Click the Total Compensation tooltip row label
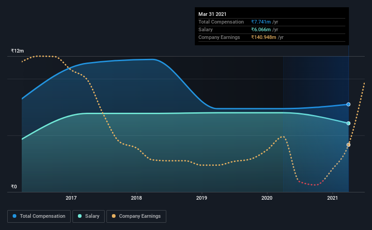The width and height of the screenshot is (372, 230). tap(221, 22)
